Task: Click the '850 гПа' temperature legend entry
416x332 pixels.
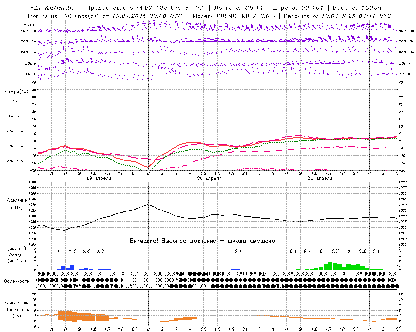Action: tap(15, 131)
